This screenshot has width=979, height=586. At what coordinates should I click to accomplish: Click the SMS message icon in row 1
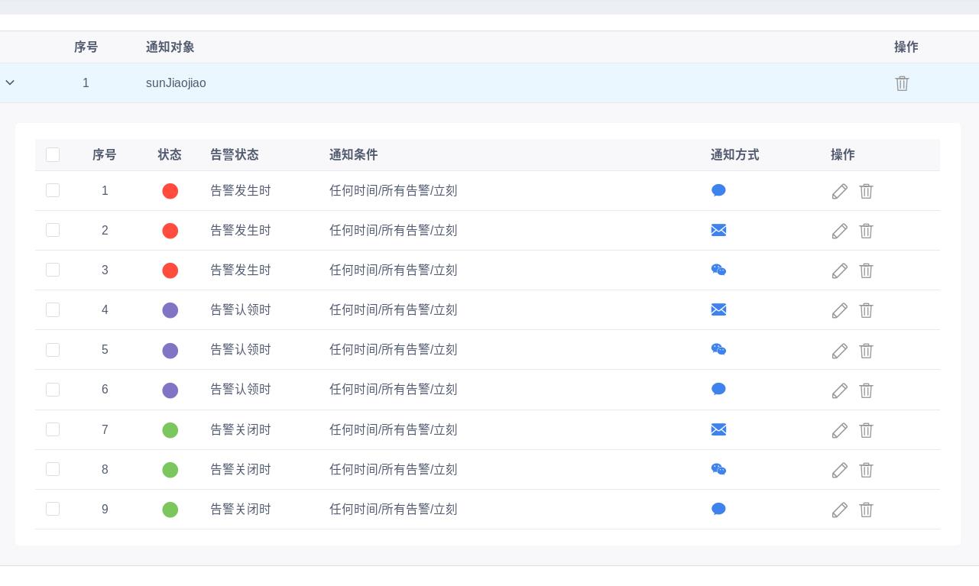pos(718,190)
